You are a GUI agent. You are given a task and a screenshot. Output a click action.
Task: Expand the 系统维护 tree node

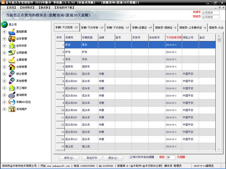pos(4,109)
